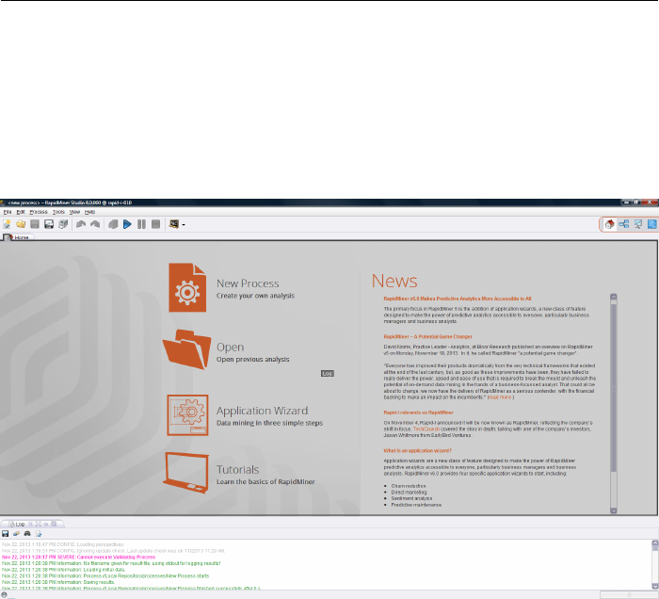Click the New Process heading text
This screenshot has height=599, width=659.
click(248, 283)
